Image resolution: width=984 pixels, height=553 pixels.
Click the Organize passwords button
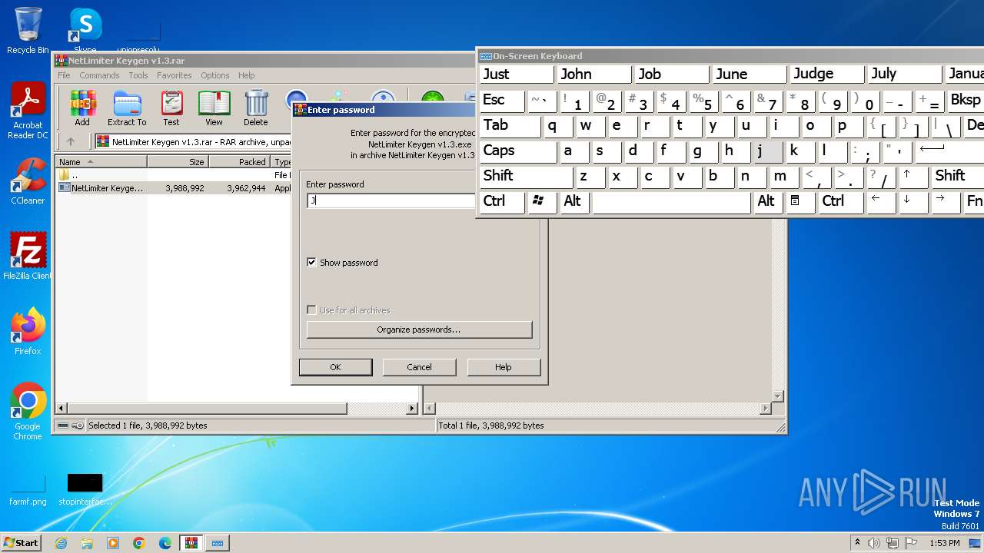tap(419, 329)
